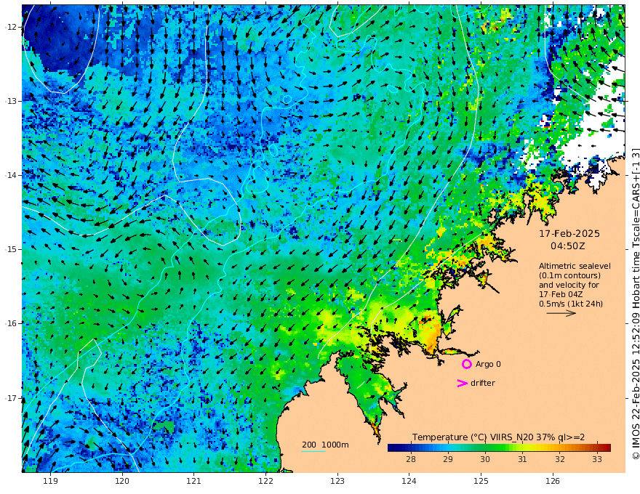The image size is (640, 494).
Task: Click longitude axis label 124
Action: 409,481
